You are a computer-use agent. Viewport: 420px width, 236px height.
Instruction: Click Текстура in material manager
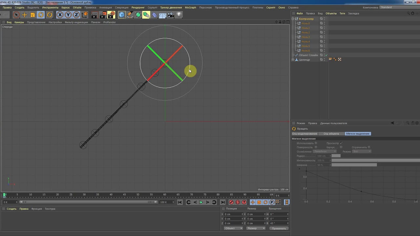point(50,209)
